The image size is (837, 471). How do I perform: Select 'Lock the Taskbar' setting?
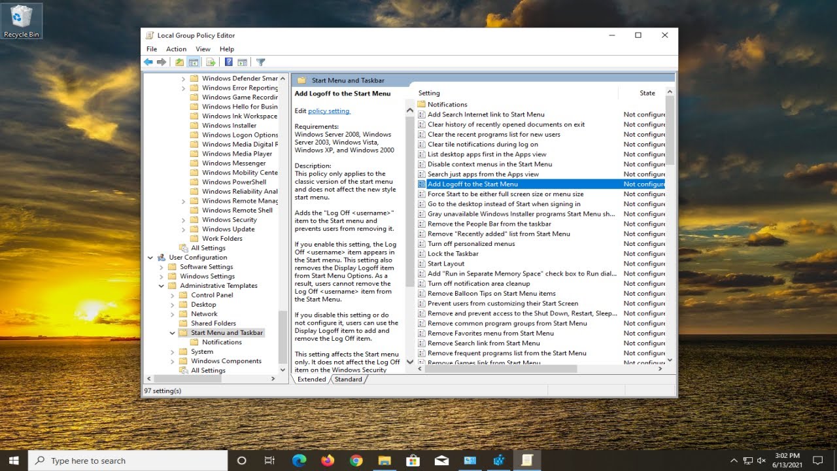(453, 254)
